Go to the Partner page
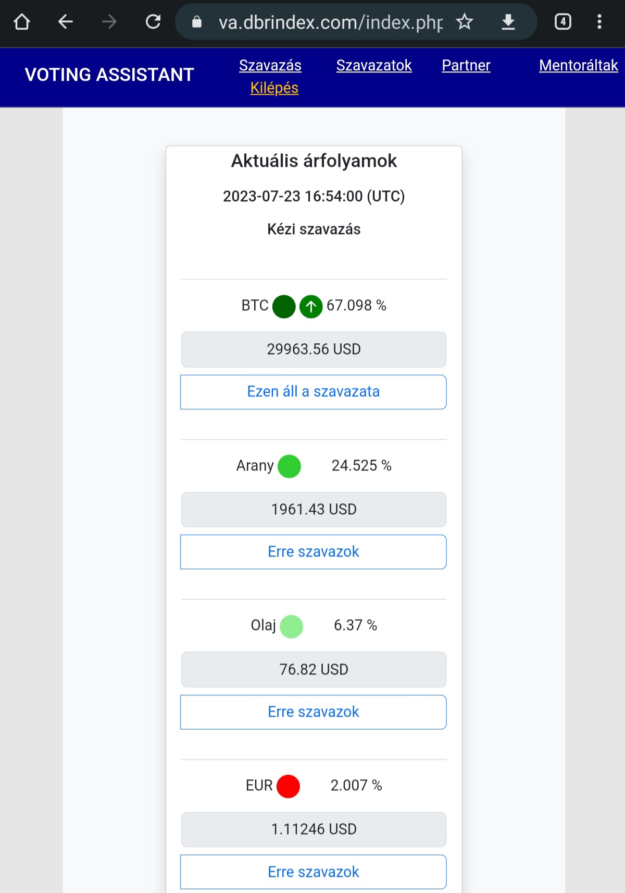This screenshot has width=625, height=893. tap(466, 66)
